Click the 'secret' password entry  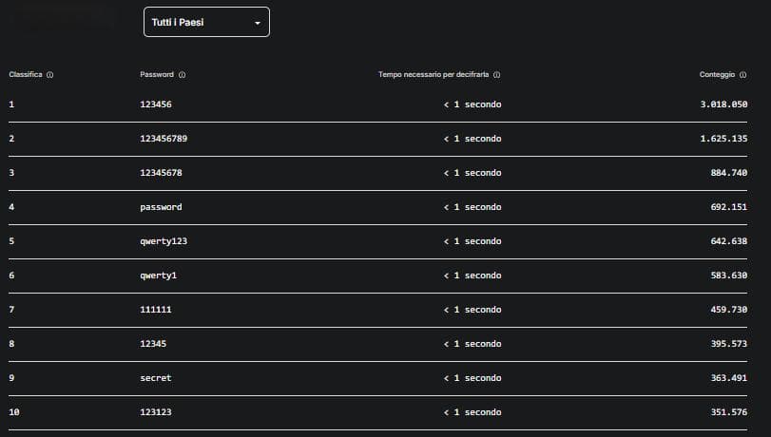[x=155, y=377]
